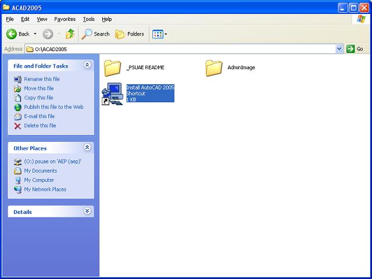Click the network drive icon in Other Places
Screen dimensions: 372x279
pos(17,162)
